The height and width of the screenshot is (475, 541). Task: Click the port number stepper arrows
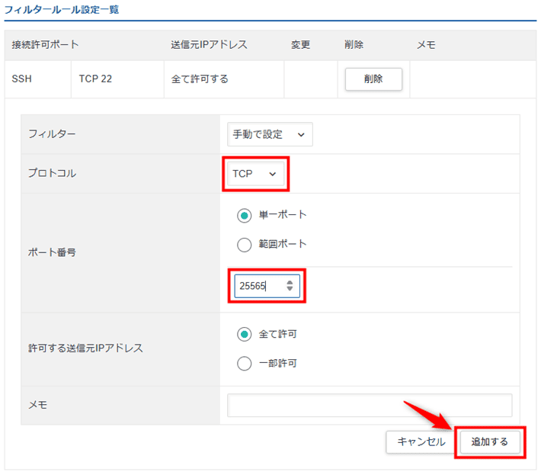pyautogui.click(x=290, y=285)
